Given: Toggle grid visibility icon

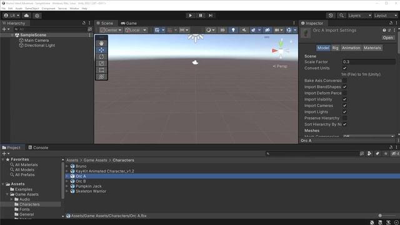Looking at the screenshot, I should tap(157, 30).
